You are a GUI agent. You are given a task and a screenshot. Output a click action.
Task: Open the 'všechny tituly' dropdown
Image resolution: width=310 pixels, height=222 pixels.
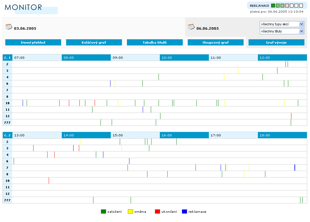pyautogui.click(x=282, y=31)
